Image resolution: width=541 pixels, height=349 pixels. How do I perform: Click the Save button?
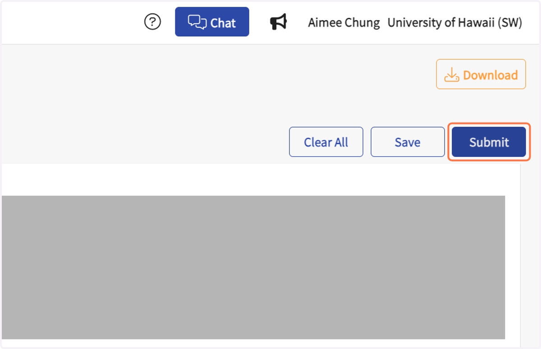408,142
